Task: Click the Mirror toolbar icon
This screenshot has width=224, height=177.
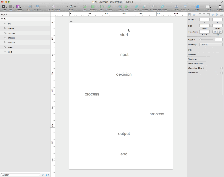Action: tap(197, 7)
